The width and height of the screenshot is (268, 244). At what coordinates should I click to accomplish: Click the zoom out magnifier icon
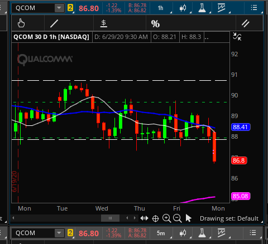(x=178, y=218)
